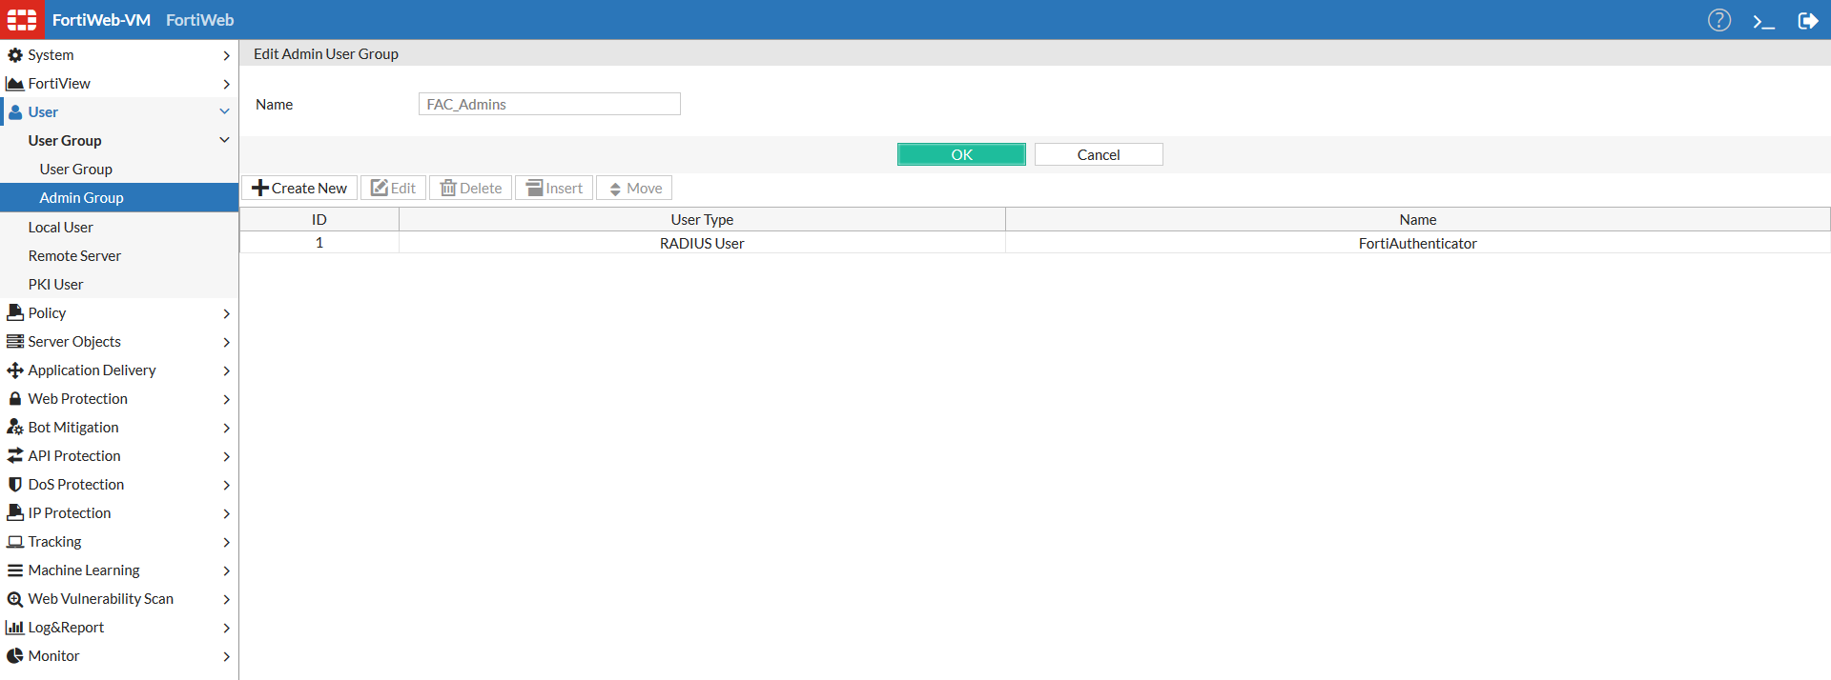Expand the Policy menu chevron
Viewport: 1831px width, 680px height.
(x=226, y=313)
